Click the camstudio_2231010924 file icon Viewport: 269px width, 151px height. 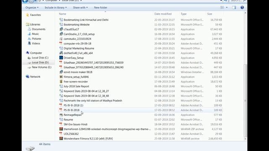[x=61, y=39]
